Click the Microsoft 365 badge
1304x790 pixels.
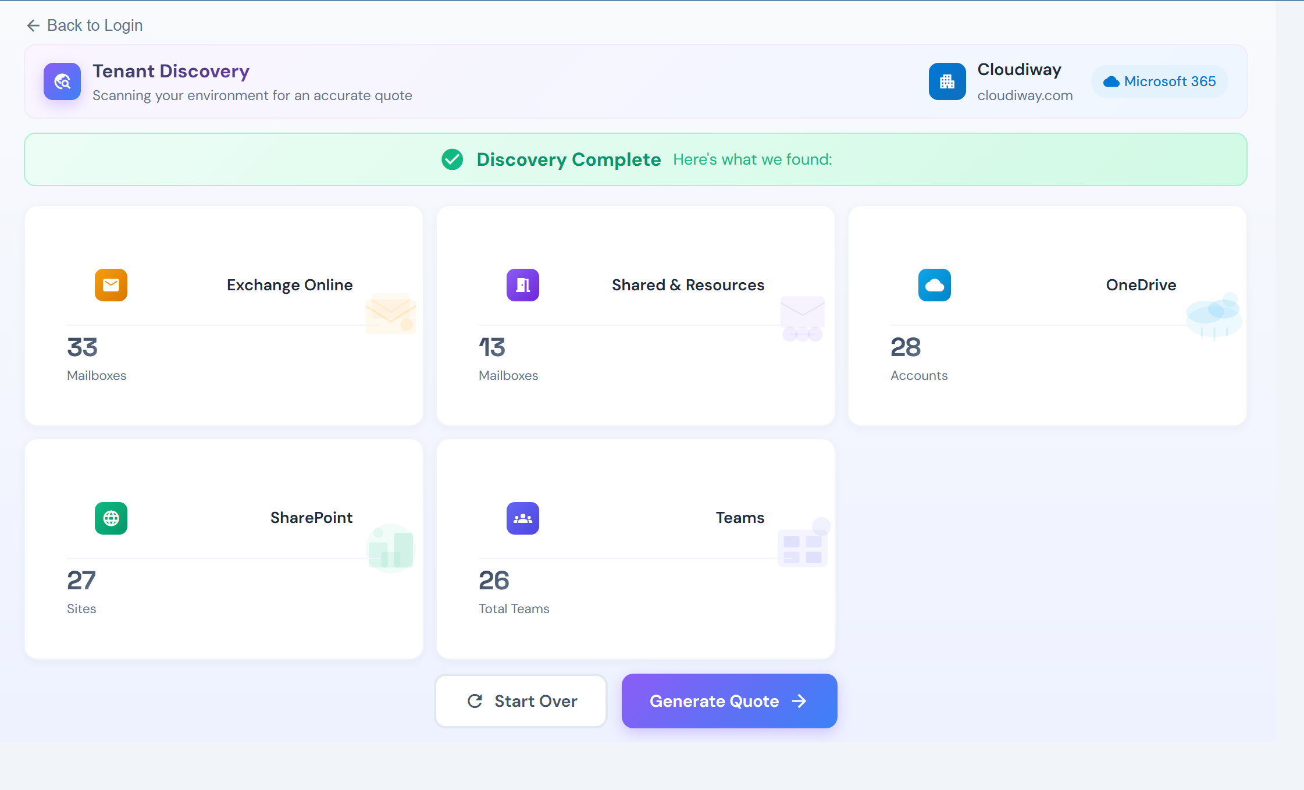[x=1159, y=81]
